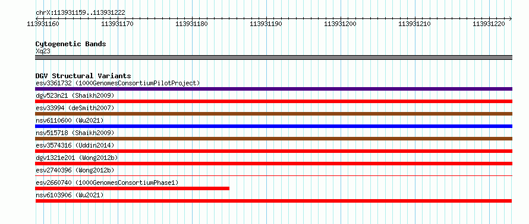
Task: Open the nsv515718 (Shaikh2009) label
Action: click(75, 133)
